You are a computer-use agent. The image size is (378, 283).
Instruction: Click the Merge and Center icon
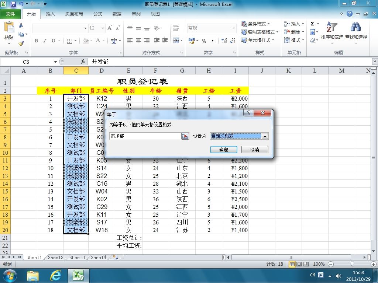click(176, 41)
